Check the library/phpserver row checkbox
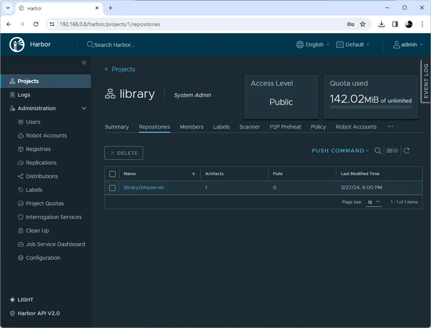This screenshot has height=328, width=431. pyautogui.click(x=112, y=188)
